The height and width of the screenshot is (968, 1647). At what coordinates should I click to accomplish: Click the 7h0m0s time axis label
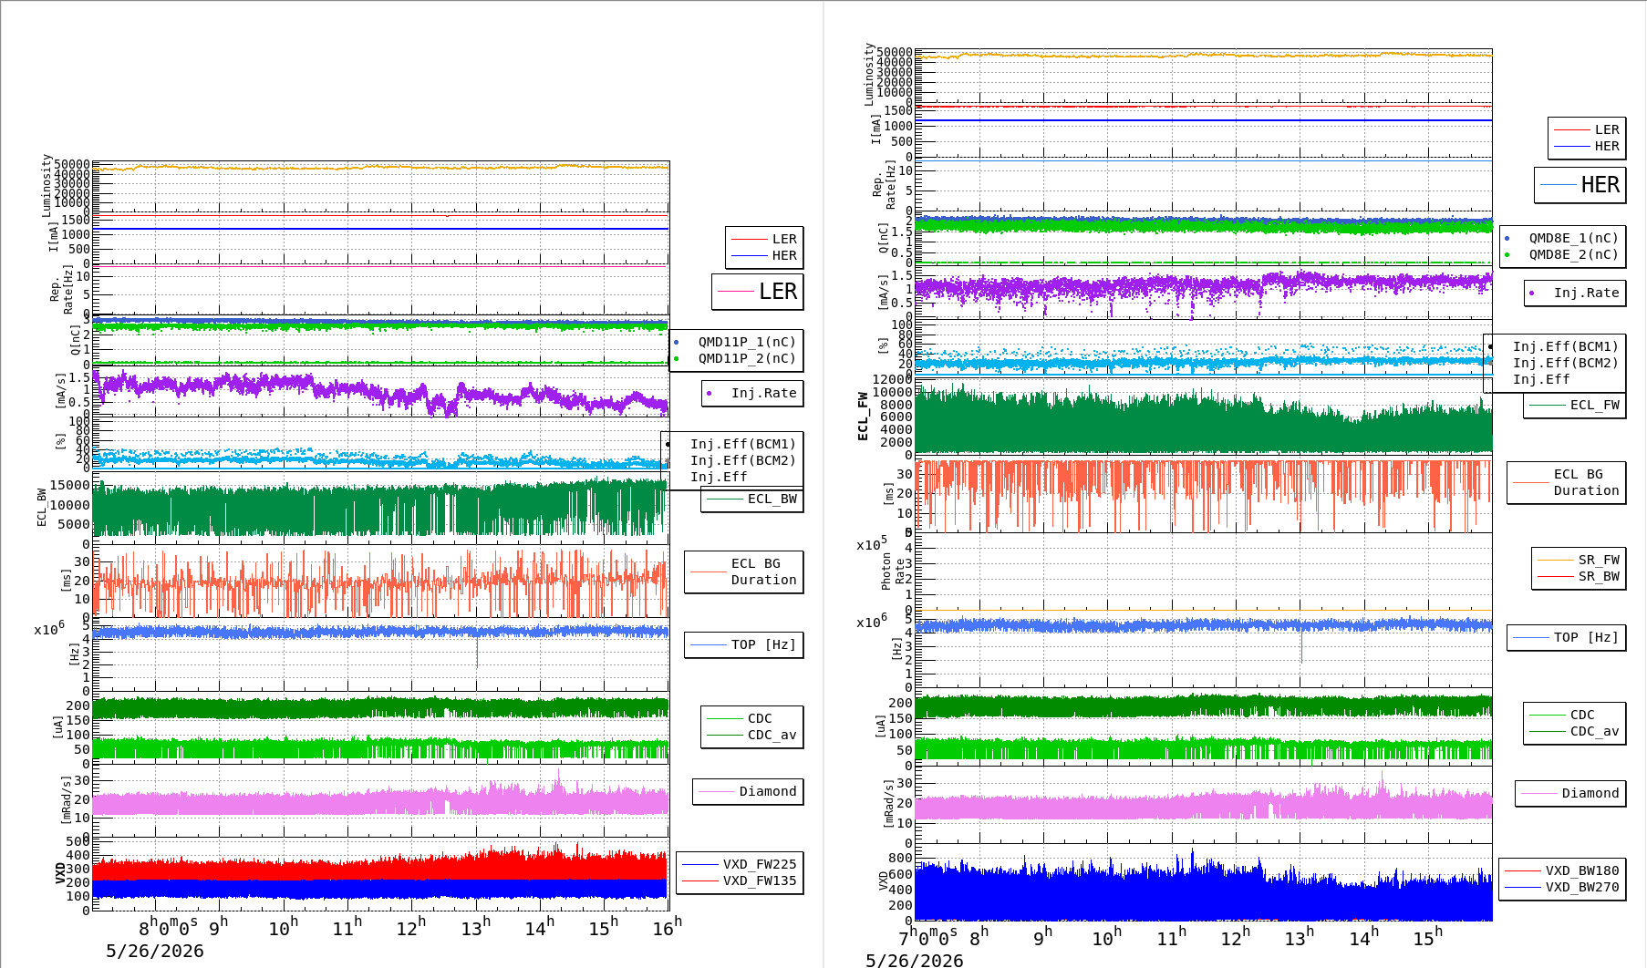tap(927, 936)
